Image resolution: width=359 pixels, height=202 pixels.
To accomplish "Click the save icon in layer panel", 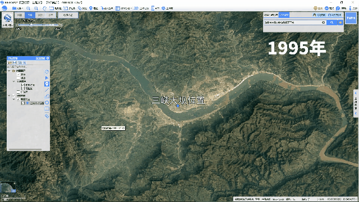I will (15, 62).
